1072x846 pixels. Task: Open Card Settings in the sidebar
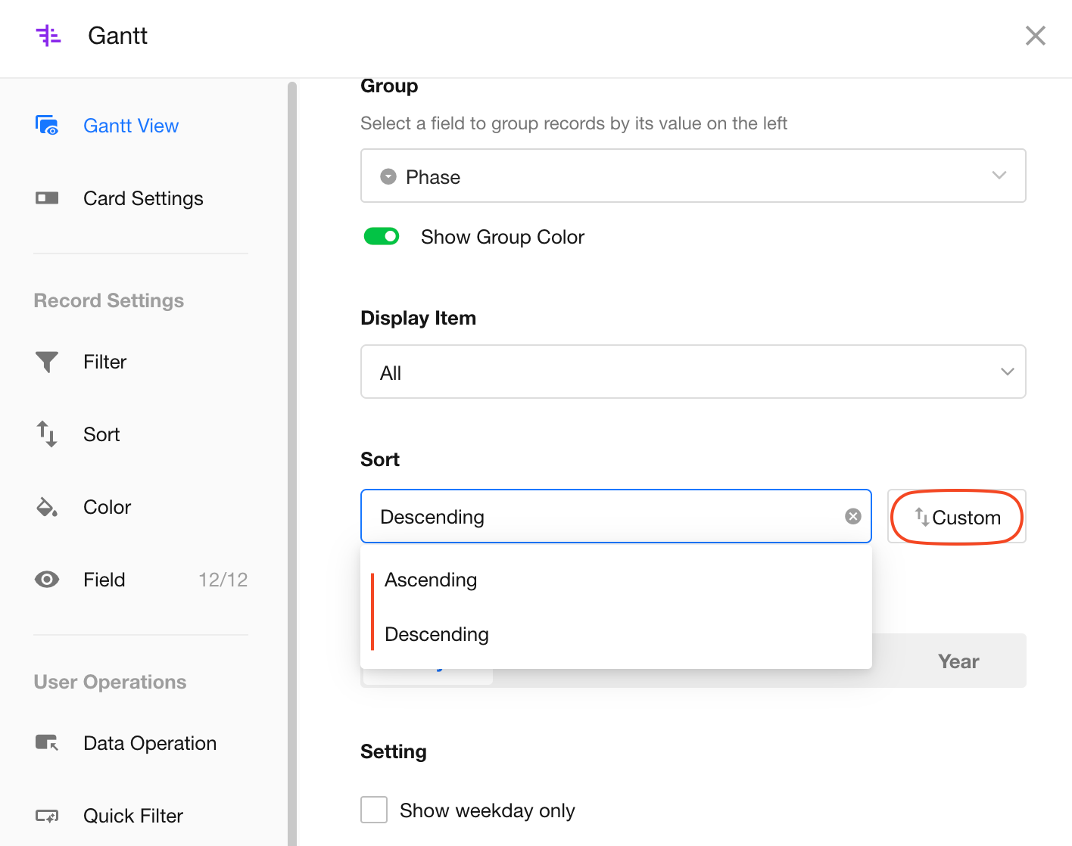(x=143, y=198)
